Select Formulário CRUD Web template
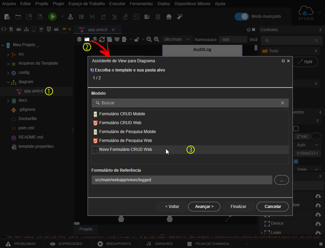The width and height of the screenshot is (325, 248). click(190, 123)
